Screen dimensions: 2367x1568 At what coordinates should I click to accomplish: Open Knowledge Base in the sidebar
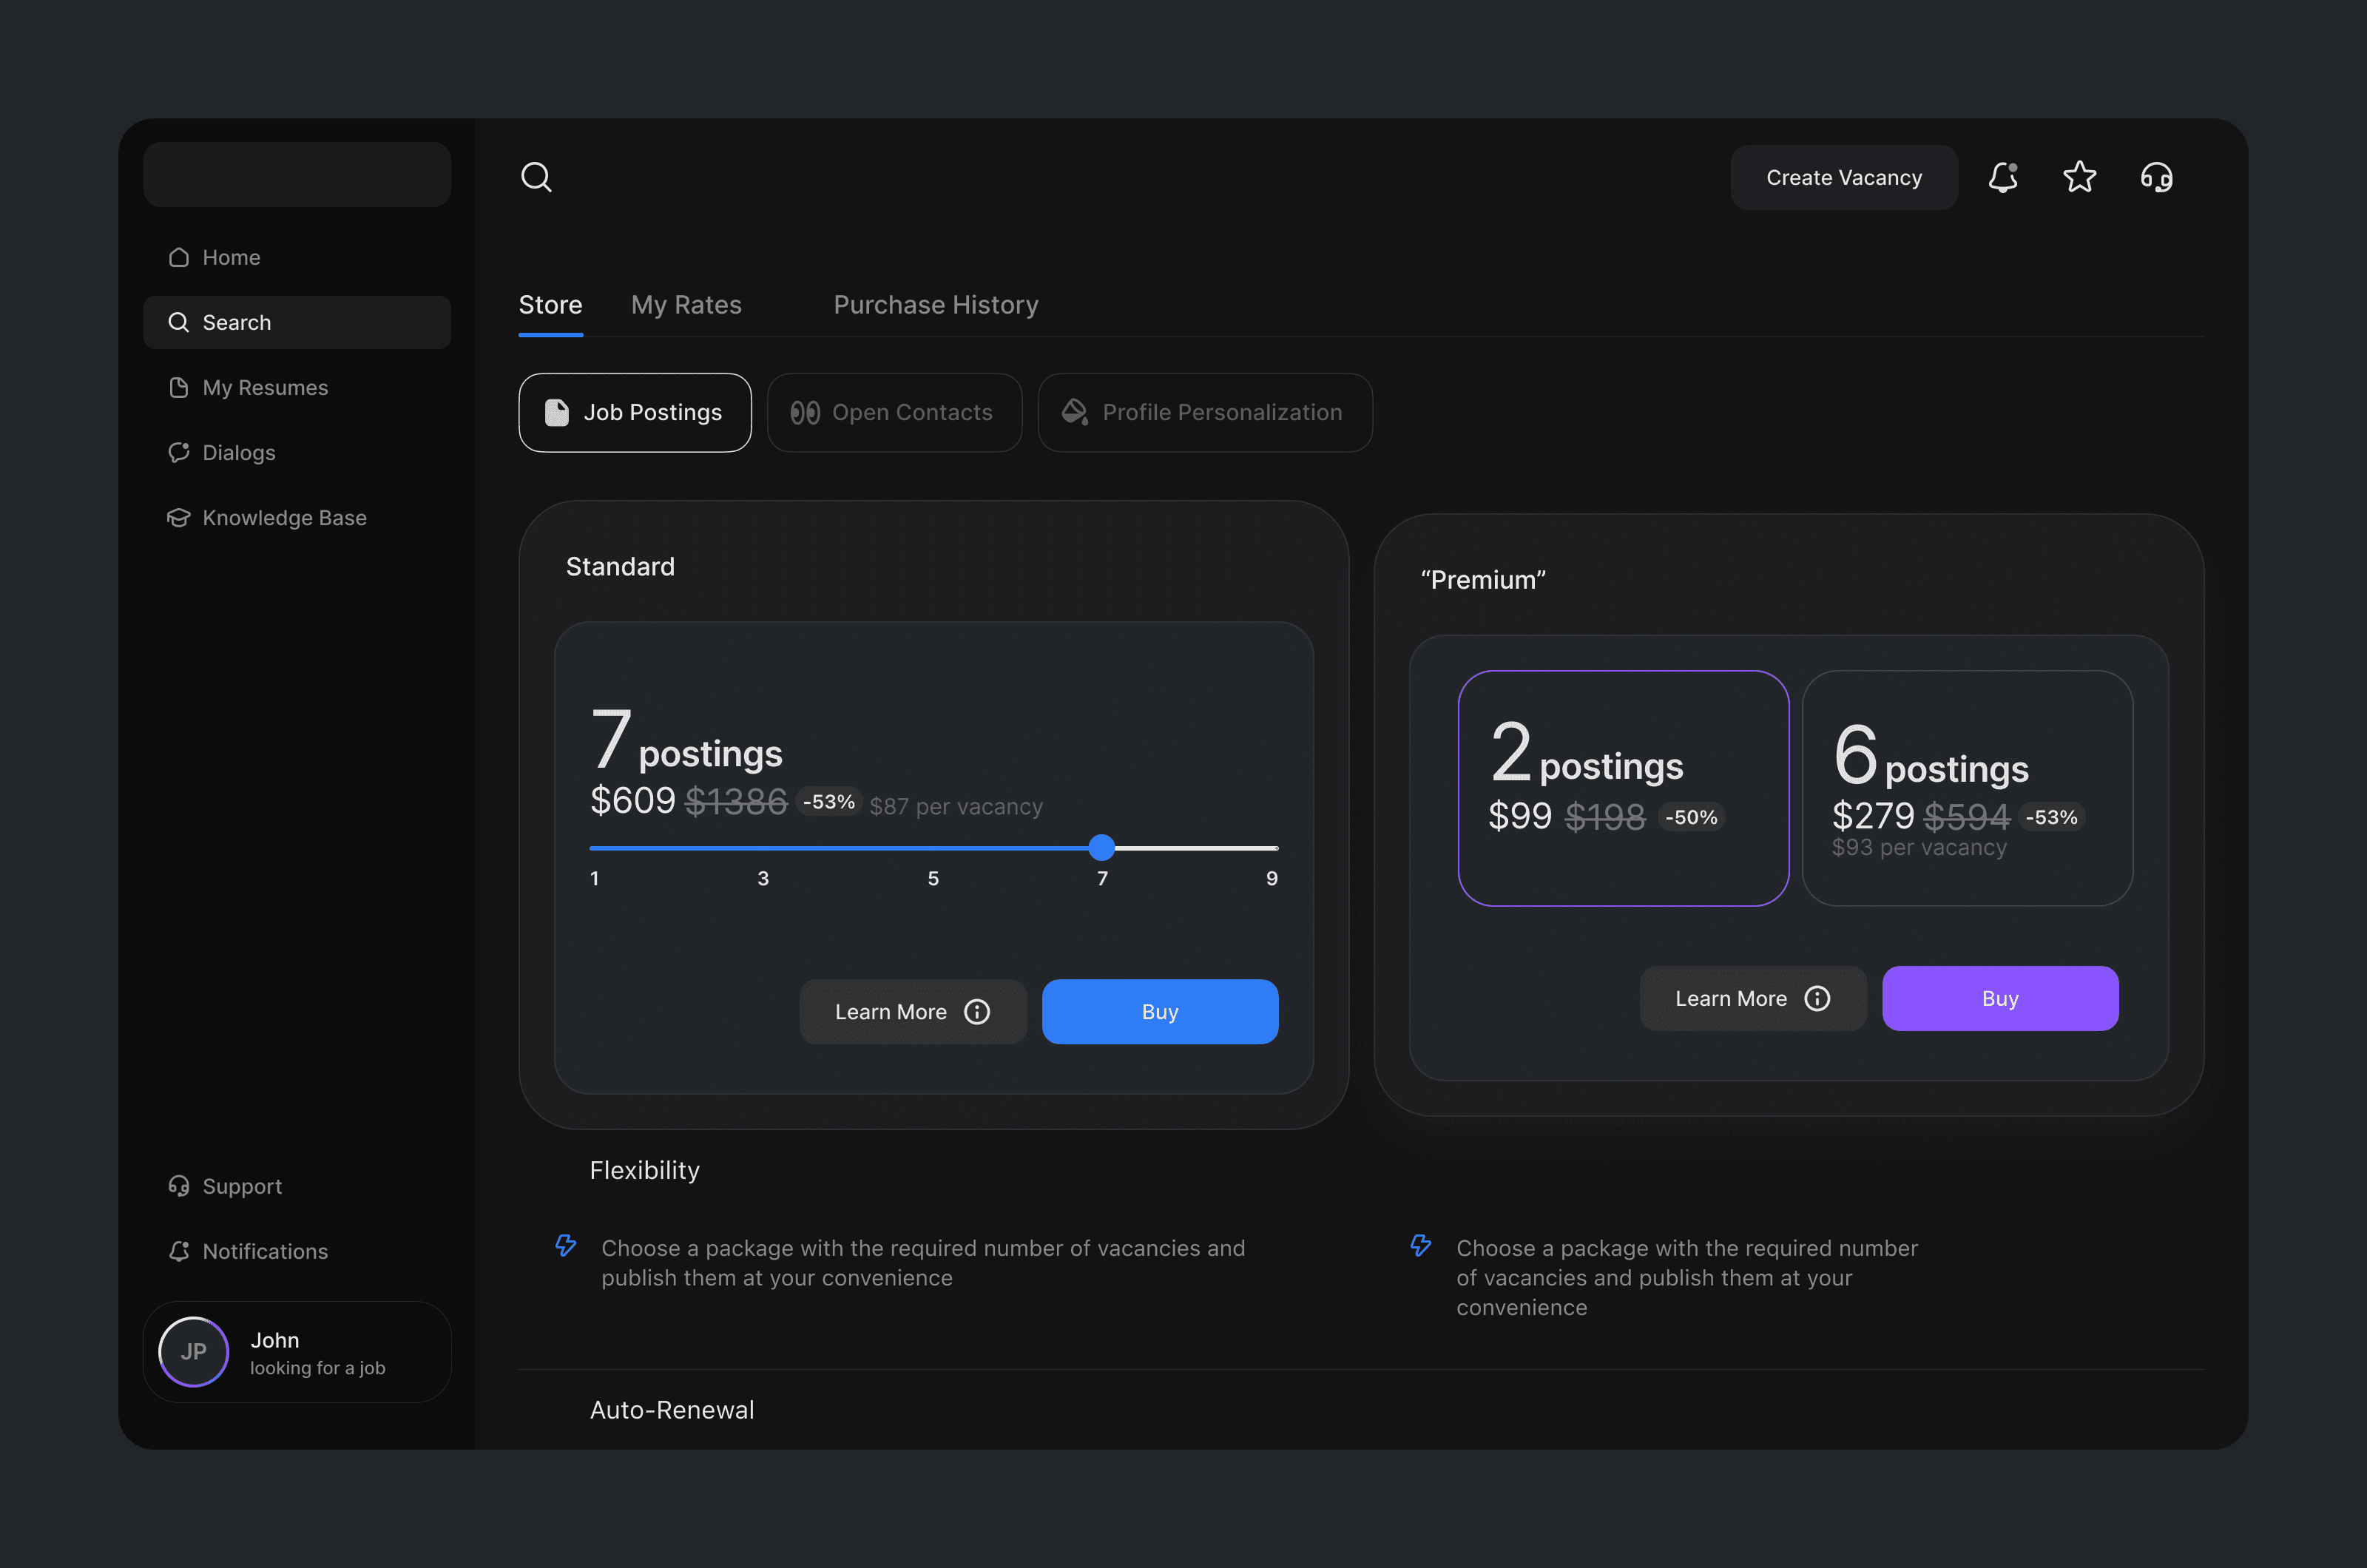pyautogui.click(x=297, y=518)
